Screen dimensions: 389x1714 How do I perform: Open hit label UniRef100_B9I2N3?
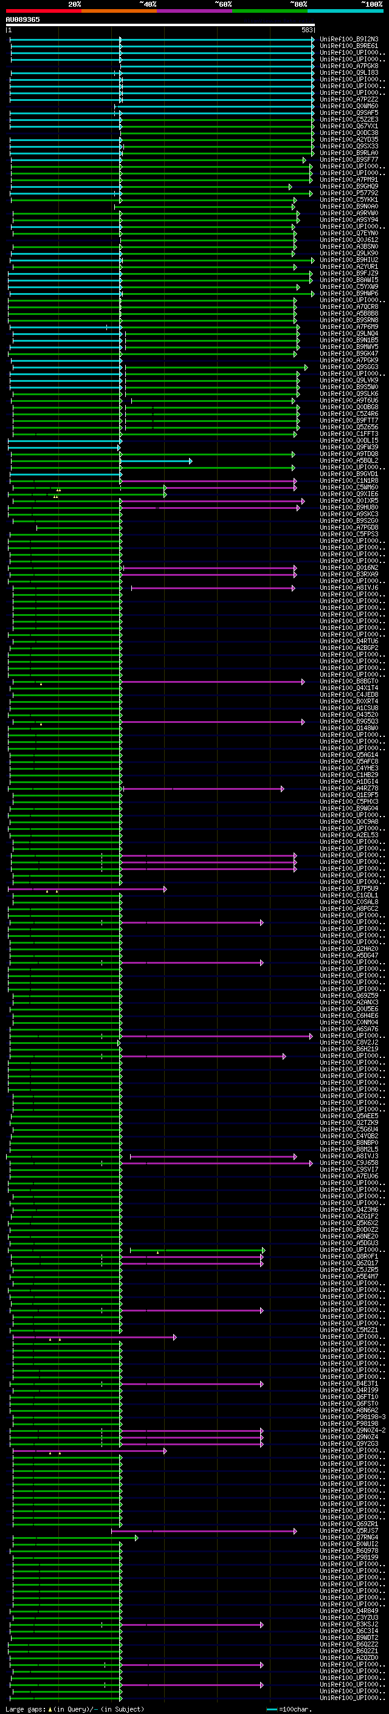(x=349, y=40)
